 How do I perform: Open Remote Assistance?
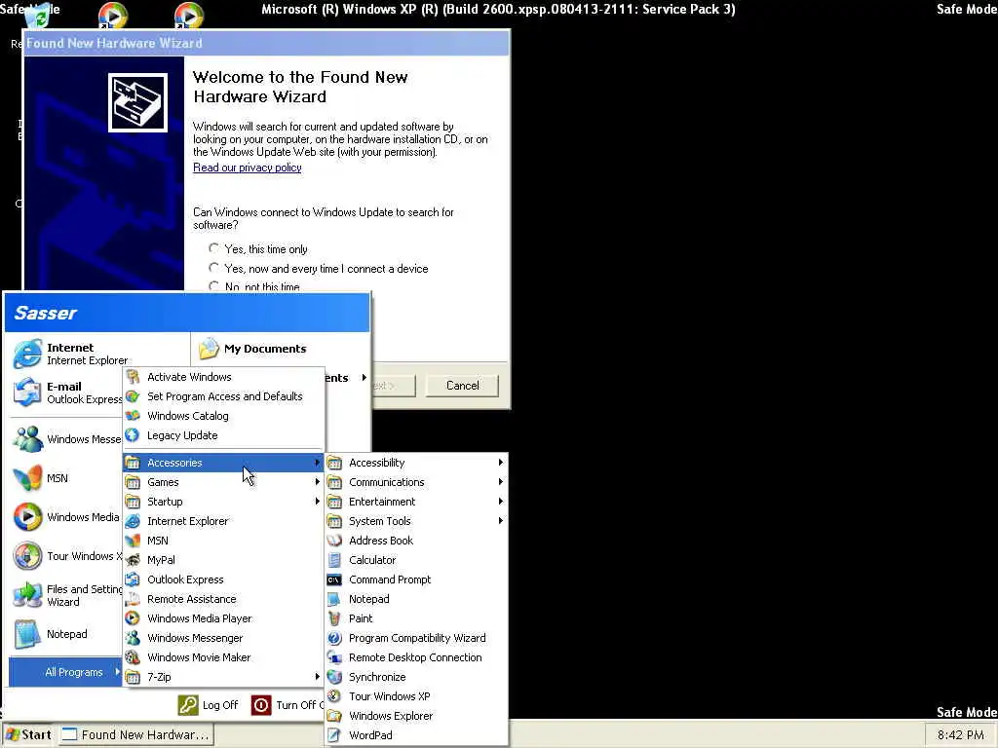coord(223,599)
